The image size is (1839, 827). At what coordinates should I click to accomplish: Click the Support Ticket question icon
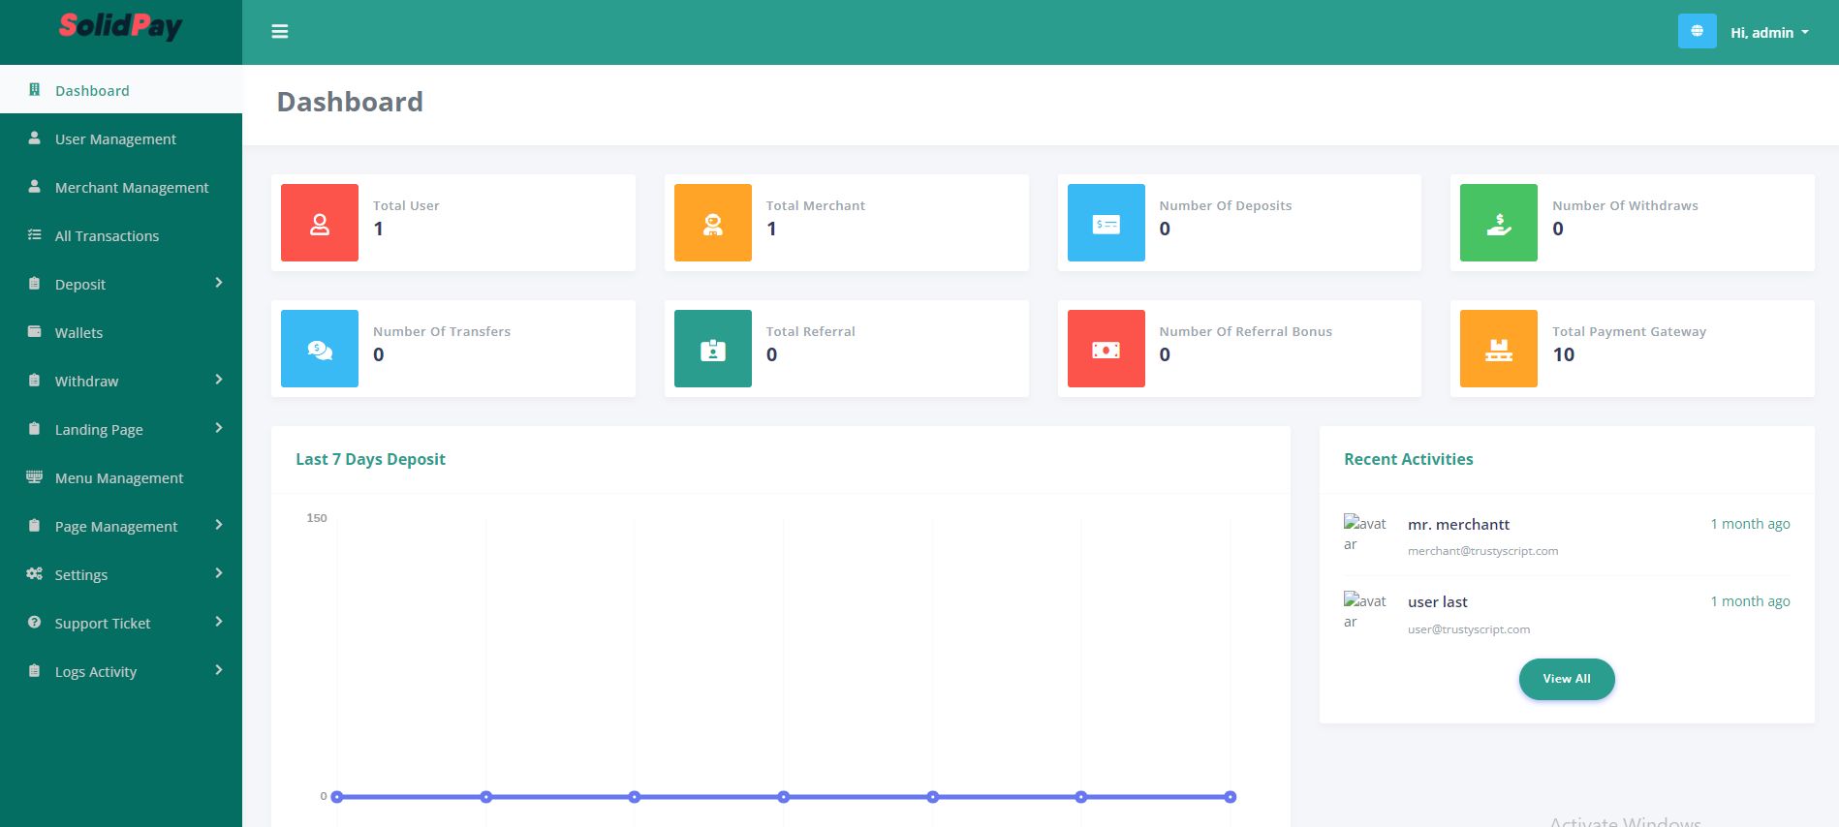pyautogui.click(x=35, y=623)
